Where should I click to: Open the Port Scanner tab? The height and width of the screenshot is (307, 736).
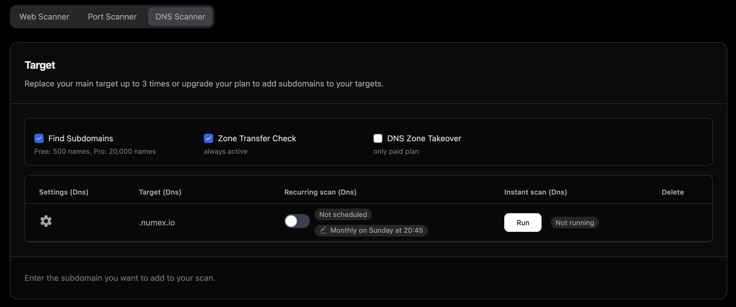pos(112,17)
